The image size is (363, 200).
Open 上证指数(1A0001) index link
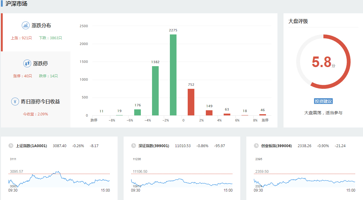31,146
